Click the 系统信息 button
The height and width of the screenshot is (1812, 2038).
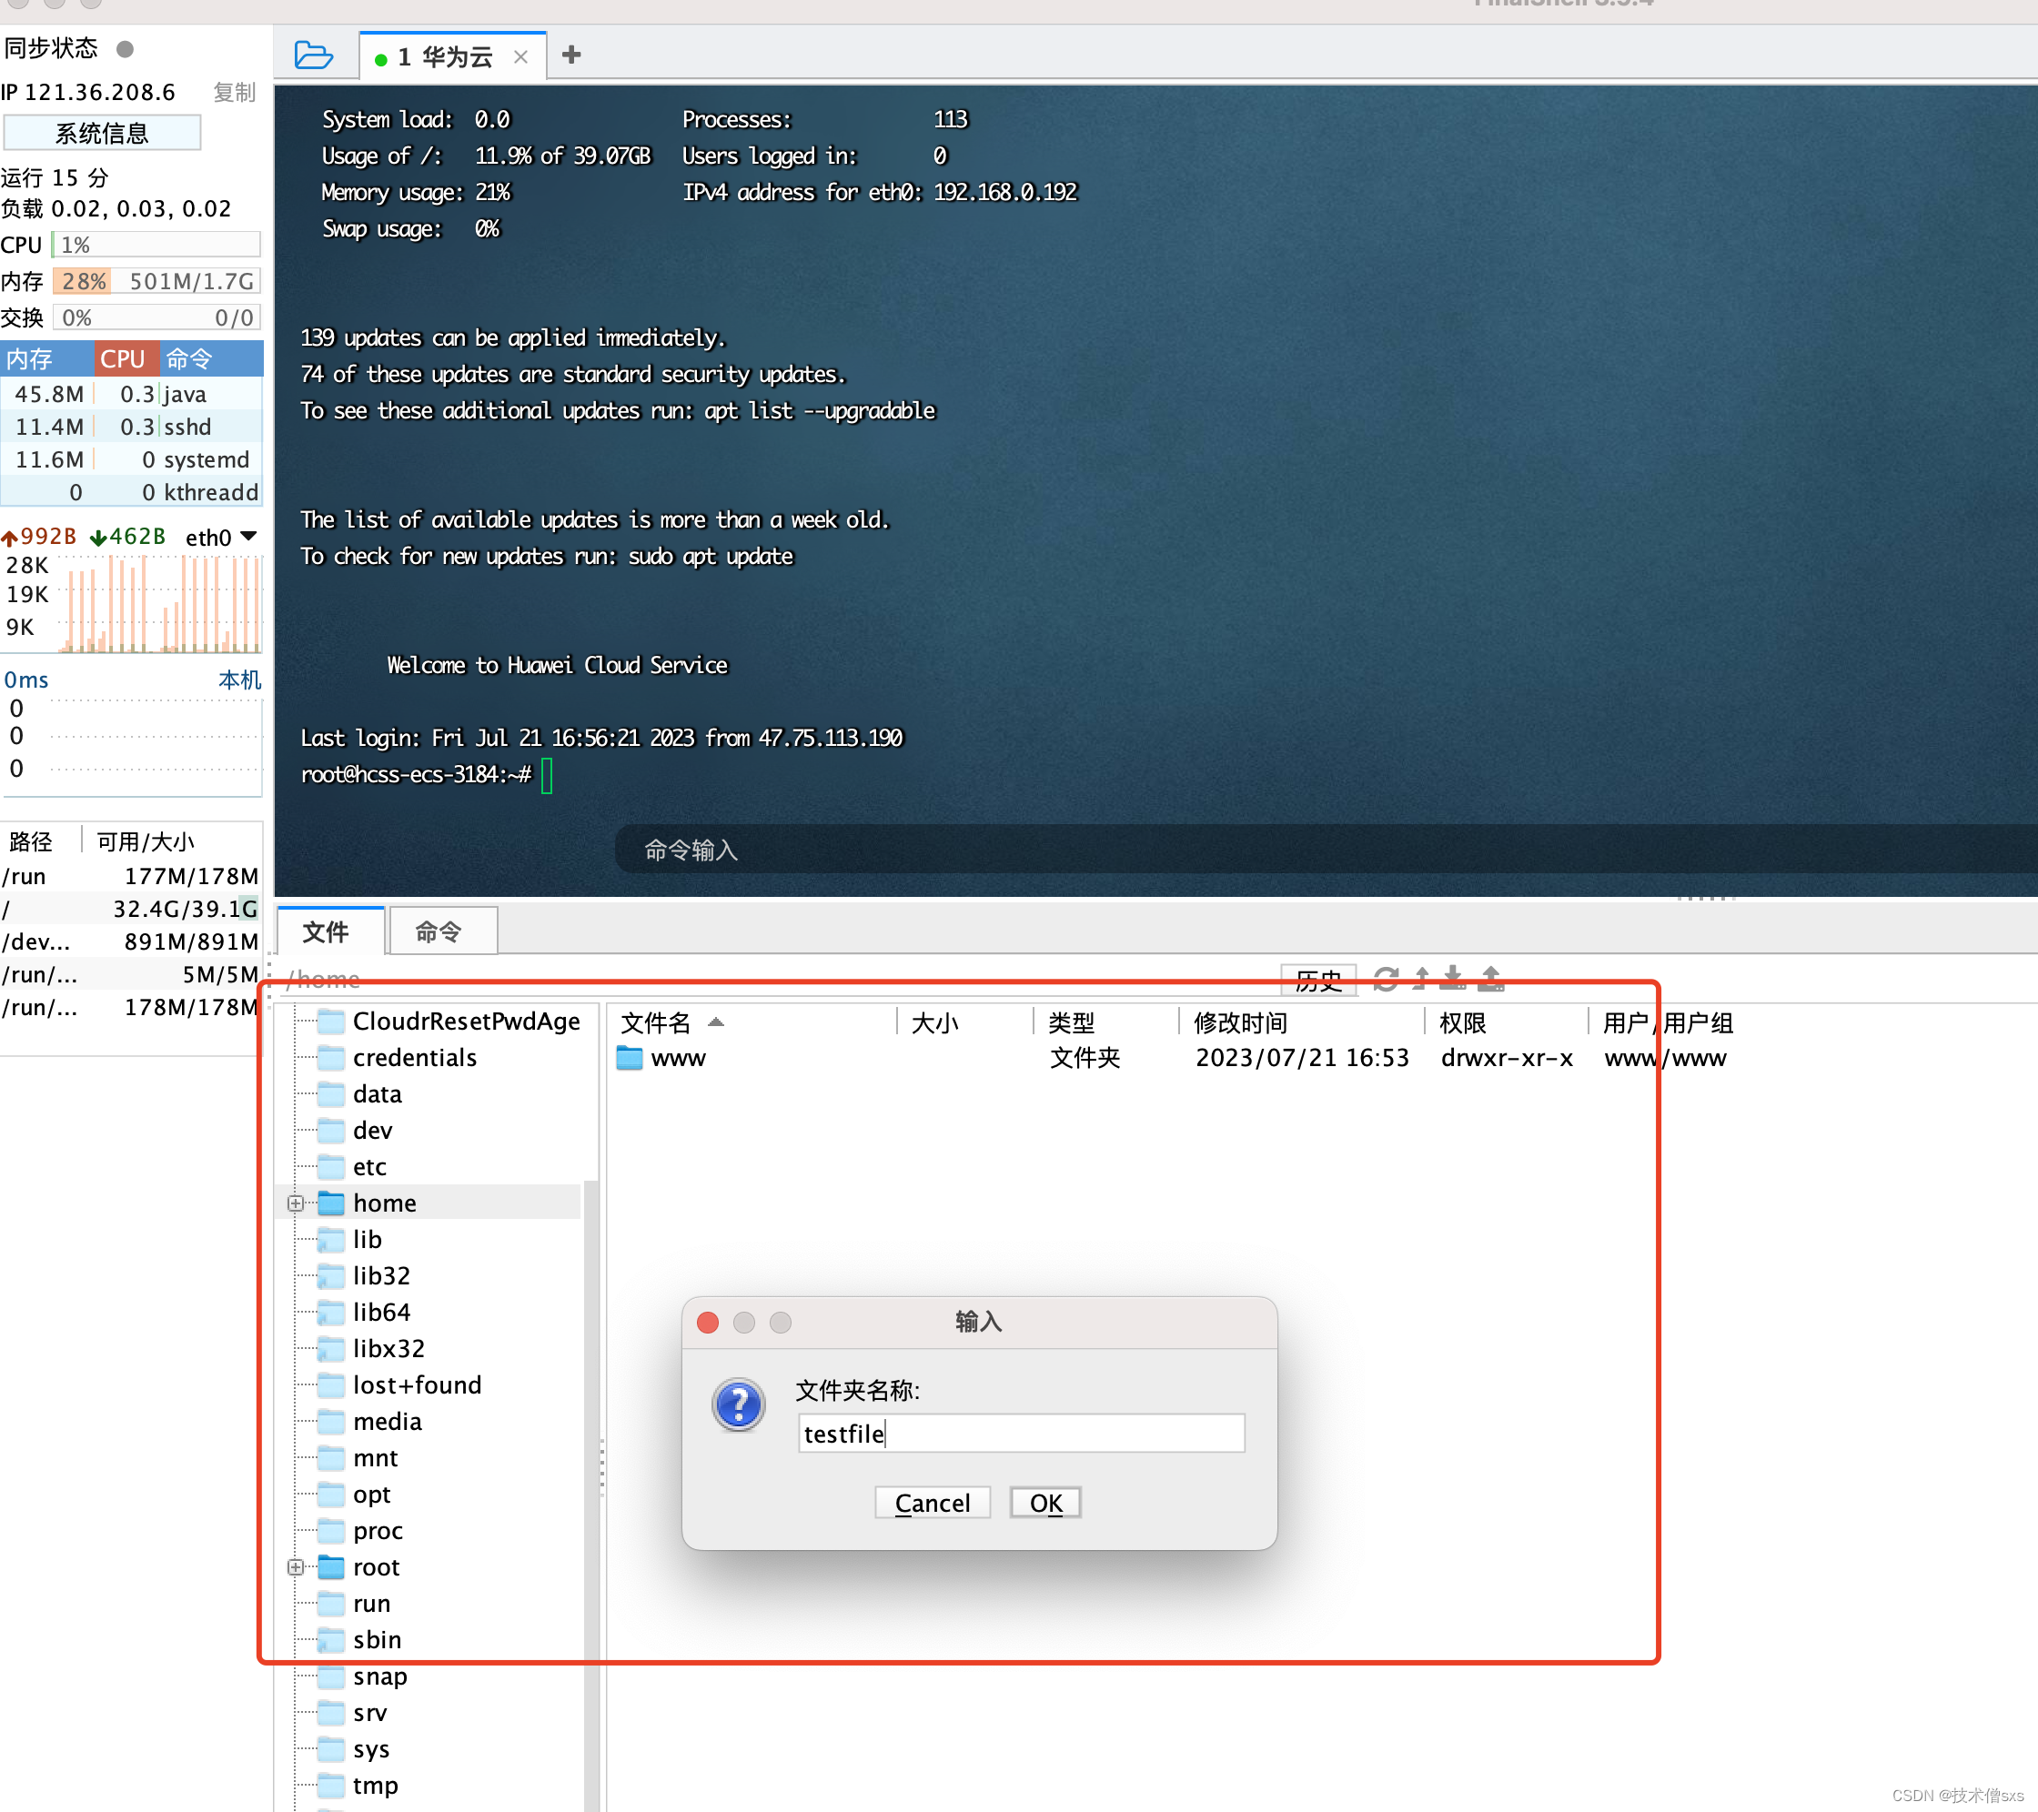(x=102, y=133)
